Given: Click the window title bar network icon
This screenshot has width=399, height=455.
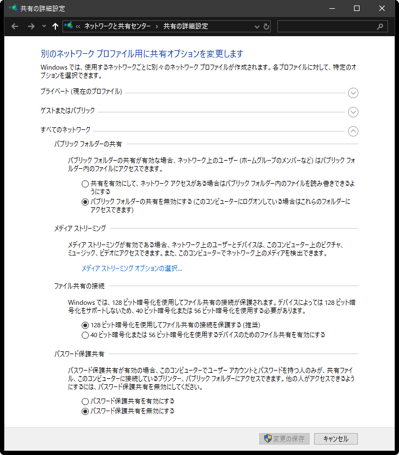Looking at the screenshot, I should [13, 8].
